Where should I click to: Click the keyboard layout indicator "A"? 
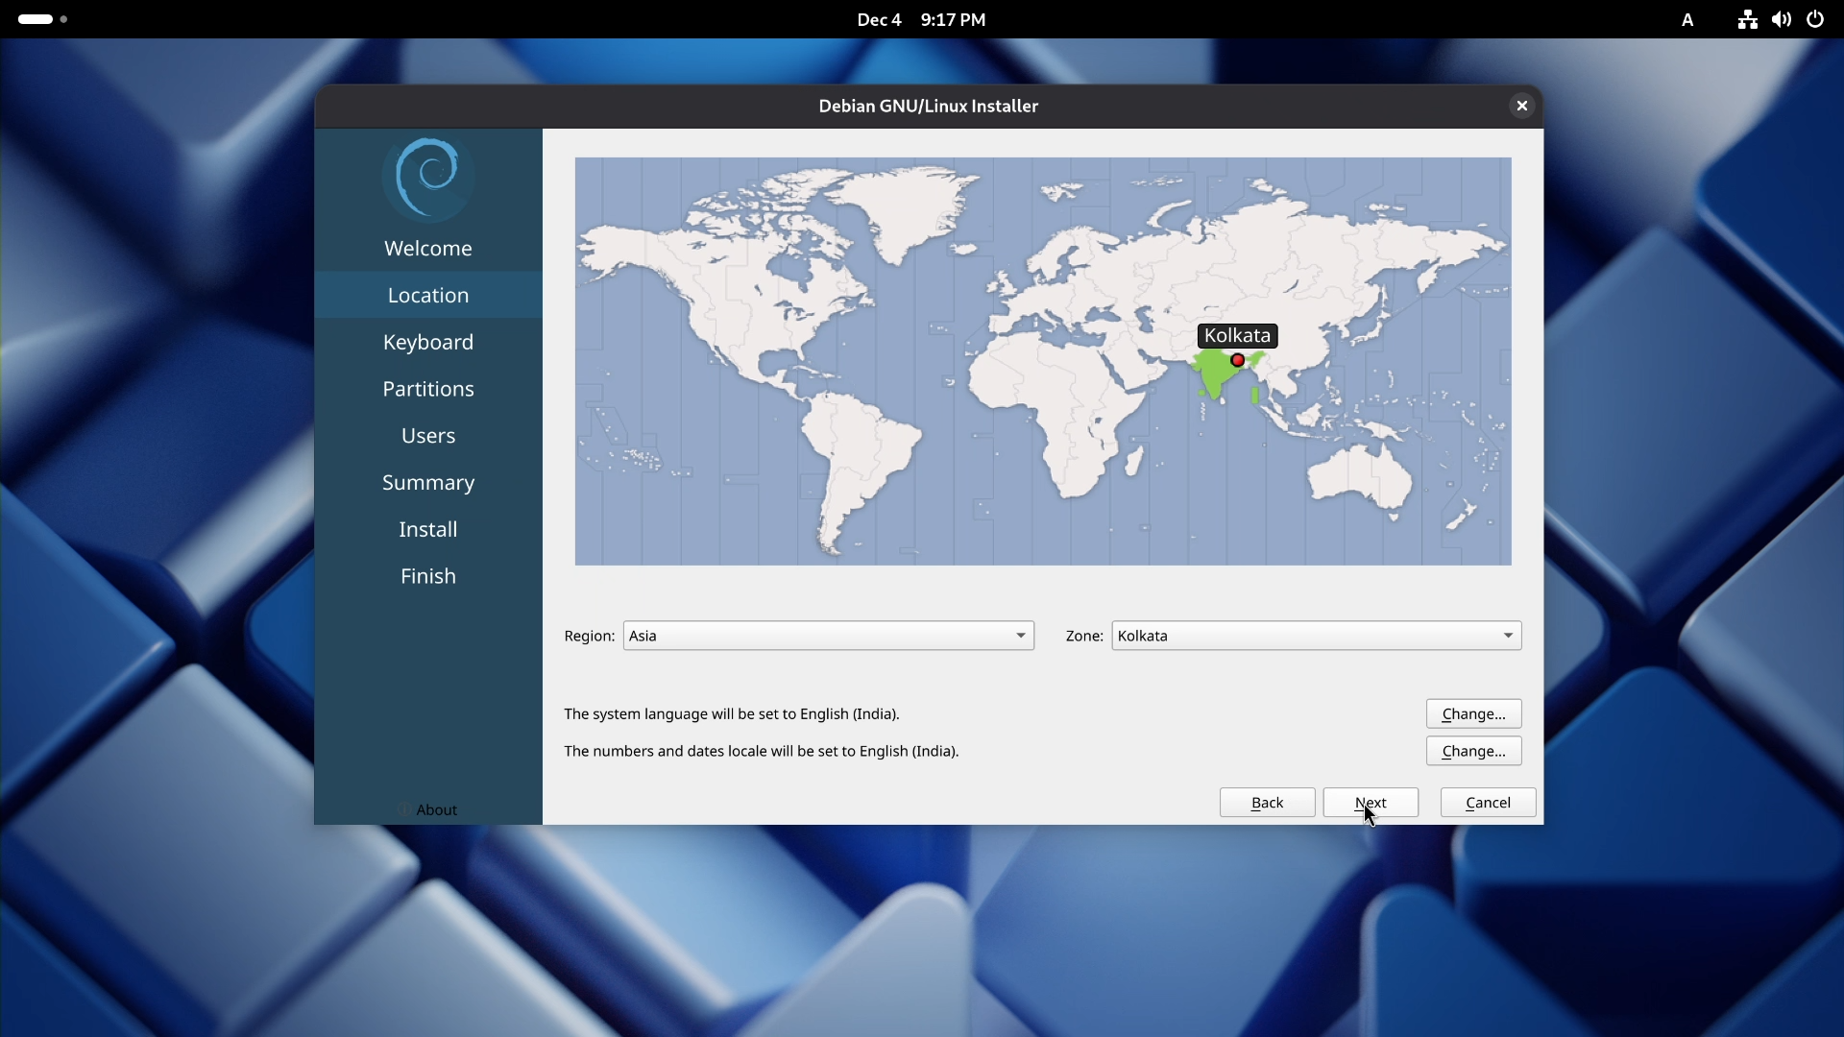1688,19
